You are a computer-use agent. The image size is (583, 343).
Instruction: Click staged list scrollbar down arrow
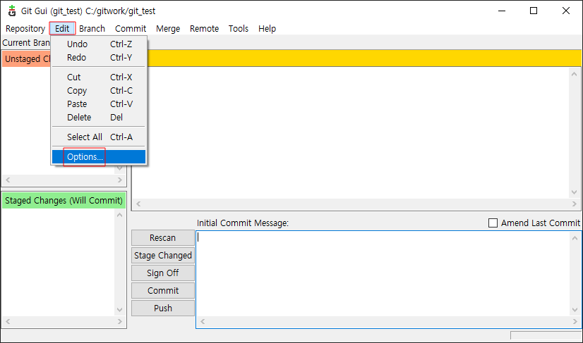120,310
